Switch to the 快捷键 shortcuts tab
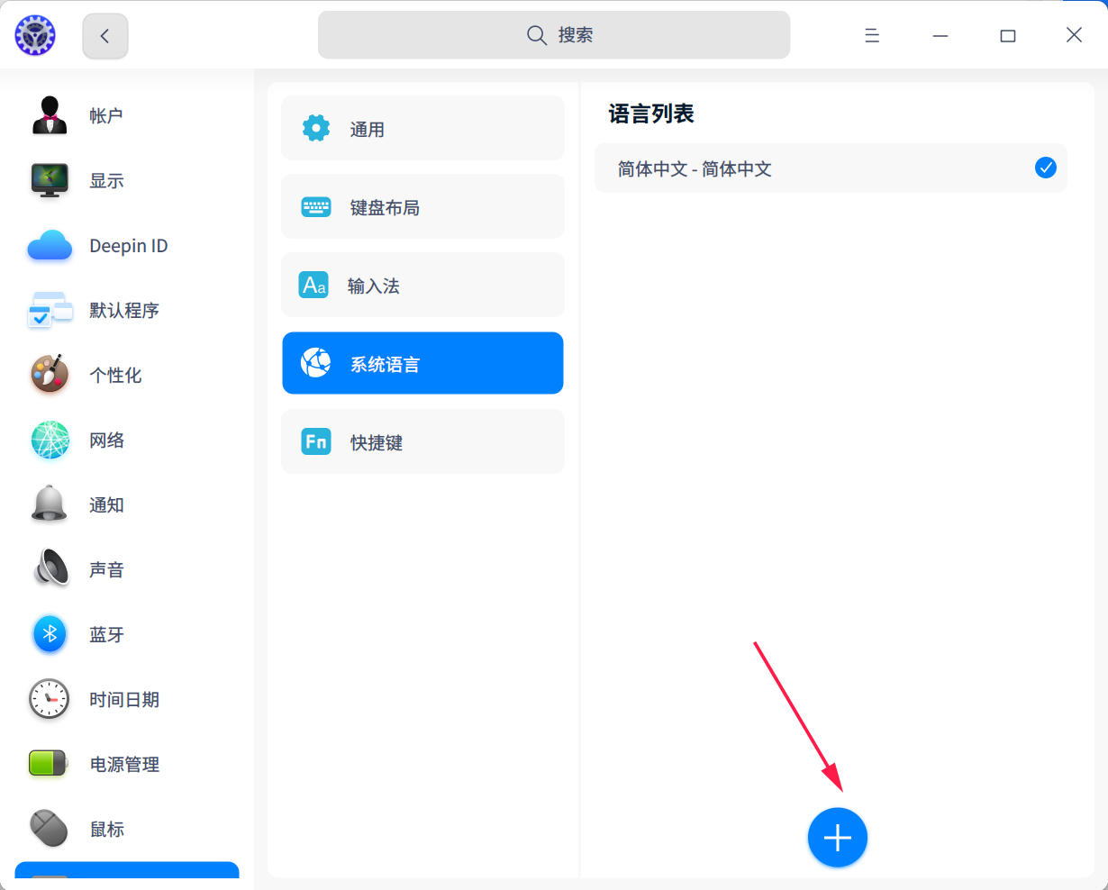The image size is (1108, 890). coord(422,441)
